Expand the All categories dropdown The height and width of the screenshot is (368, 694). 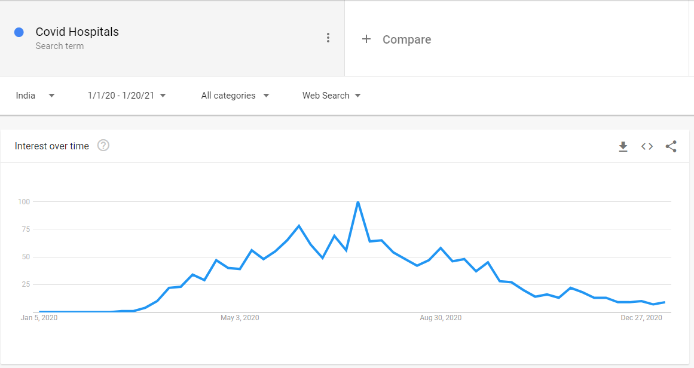pos(235,96)
